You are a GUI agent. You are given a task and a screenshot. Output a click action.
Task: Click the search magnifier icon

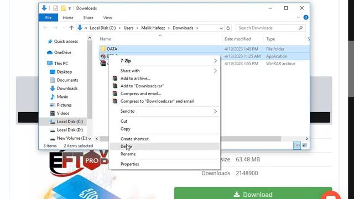(300, 28)
